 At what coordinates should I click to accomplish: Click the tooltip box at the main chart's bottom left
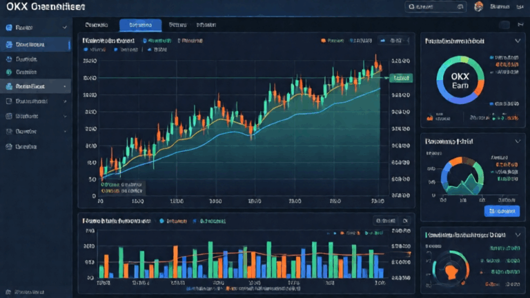click(122, 188)
